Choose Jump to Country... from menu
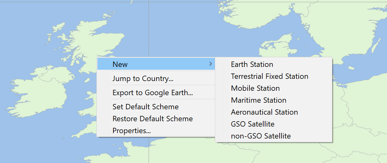 [156, 79]
